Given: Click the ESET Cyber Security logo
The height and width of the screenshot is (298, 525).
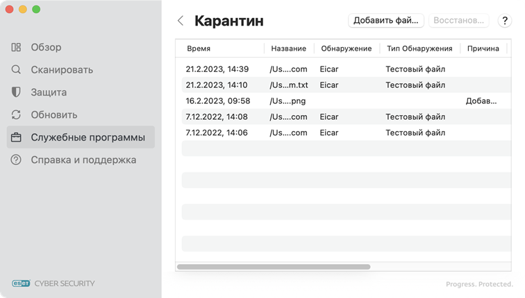Looking at the screenshot, I should click(53, 283).
